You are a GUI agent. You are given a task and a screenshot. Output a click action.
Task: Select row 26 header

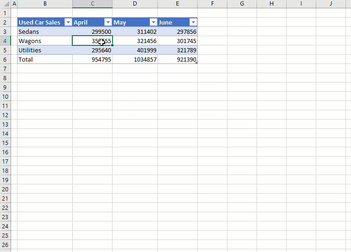click(5, 245)
